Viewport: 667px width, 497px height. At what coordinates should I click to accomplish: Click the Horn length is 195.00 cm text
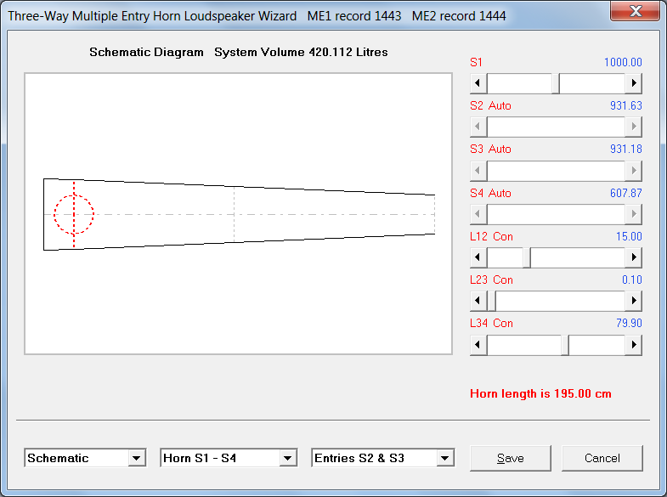tap(540, 393)
